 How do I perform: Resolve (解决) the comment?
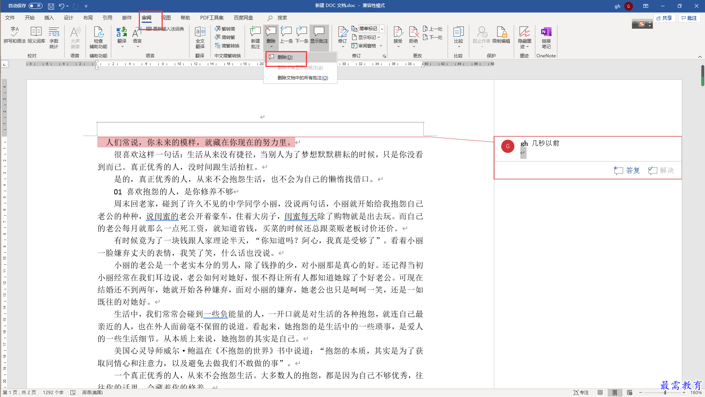click(x=661, y=170)
